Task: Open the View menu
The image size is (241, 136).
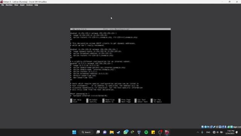Action: point(16,5)
